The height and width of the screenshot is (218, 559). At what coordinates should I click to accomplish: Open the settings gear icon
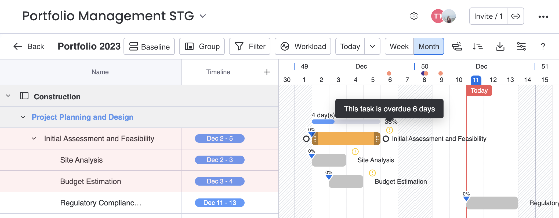coord(414,16)
